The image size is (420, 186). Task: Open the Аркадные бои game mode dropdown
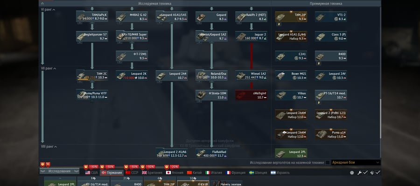[x=356, y=162]
